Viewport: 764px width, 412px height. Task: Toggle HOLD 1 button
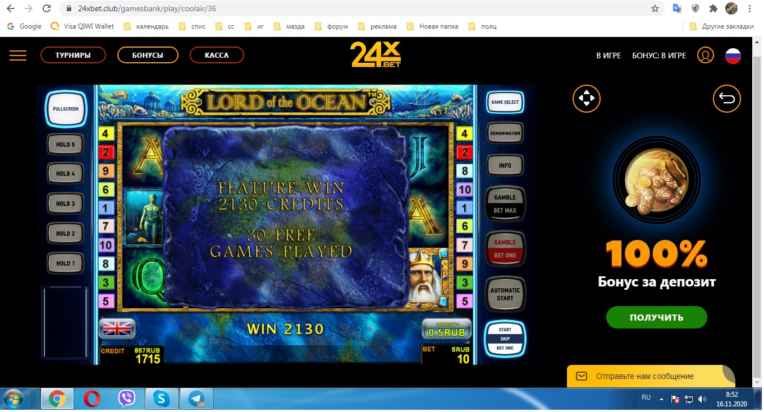(x=66, y=263)
